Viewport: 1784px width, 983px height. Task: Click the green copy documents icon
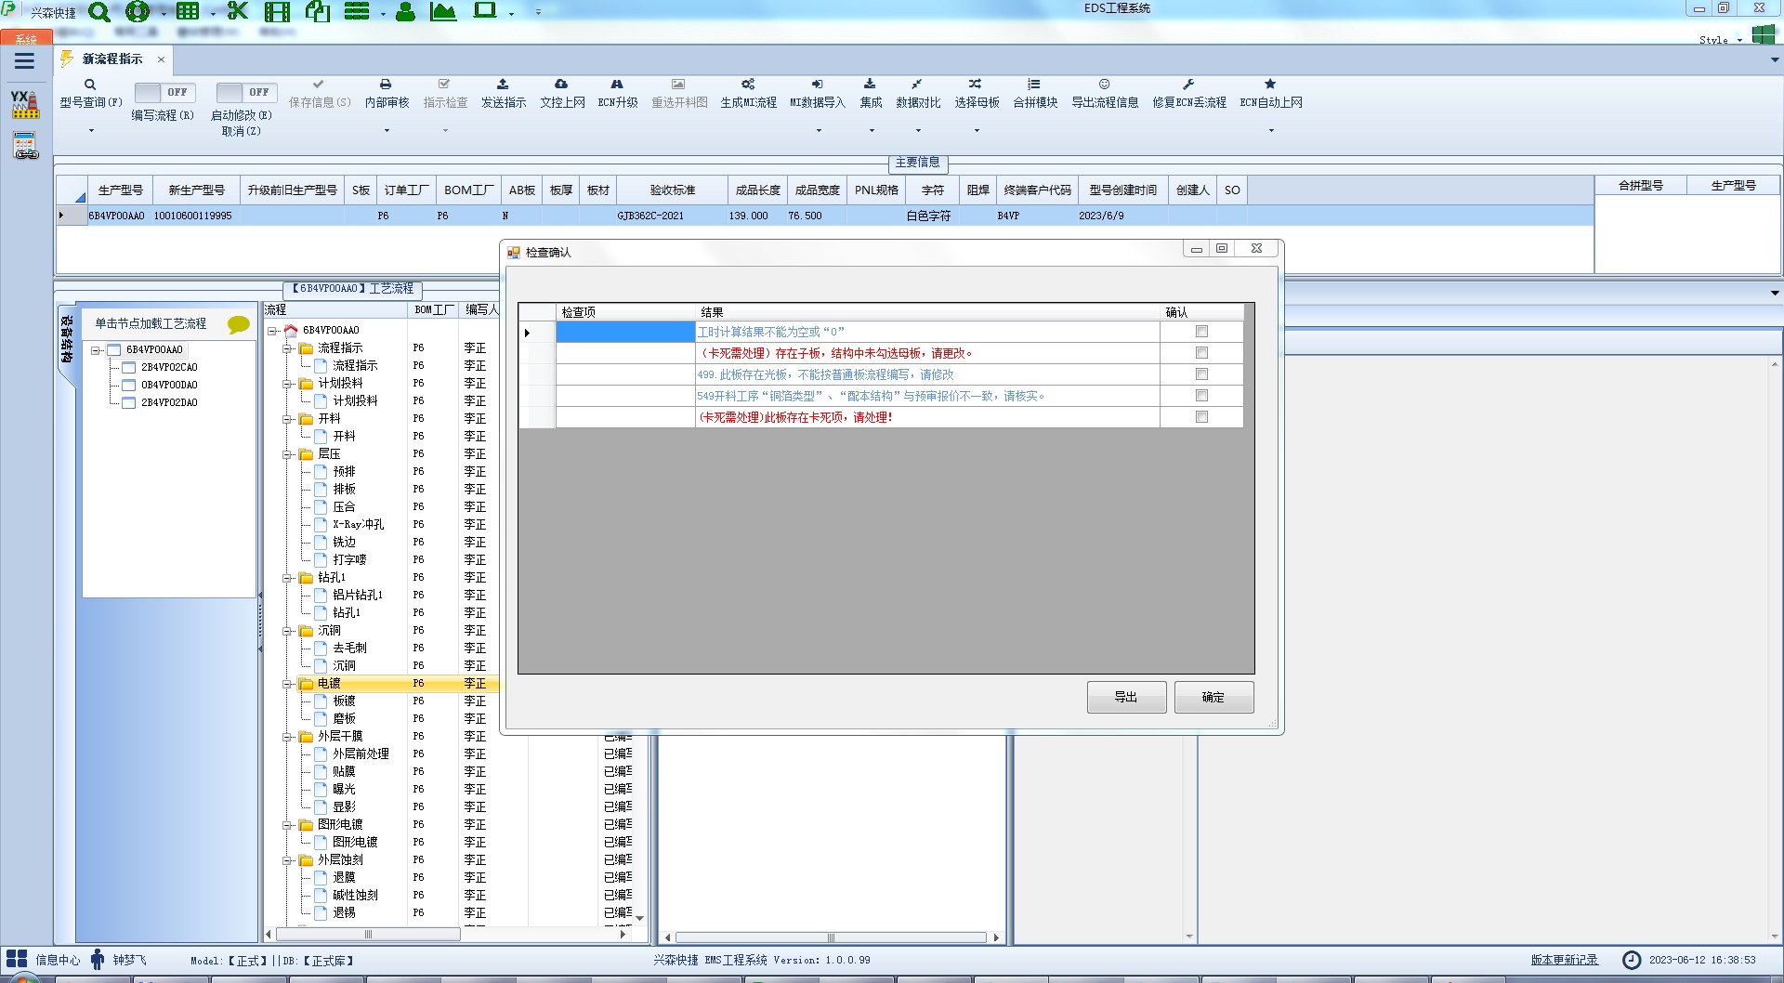[318, 11]
